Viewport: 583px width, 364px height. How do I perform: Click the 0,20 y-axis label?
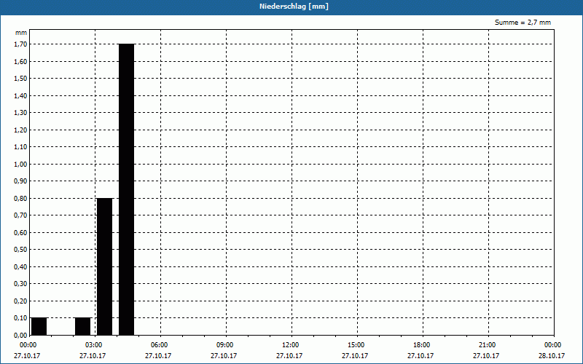click(x=20, y=301)
